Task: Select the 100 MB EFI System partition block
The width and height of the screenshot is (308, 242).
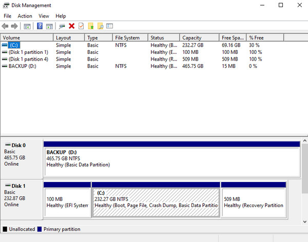Action: tap(67, 199)
